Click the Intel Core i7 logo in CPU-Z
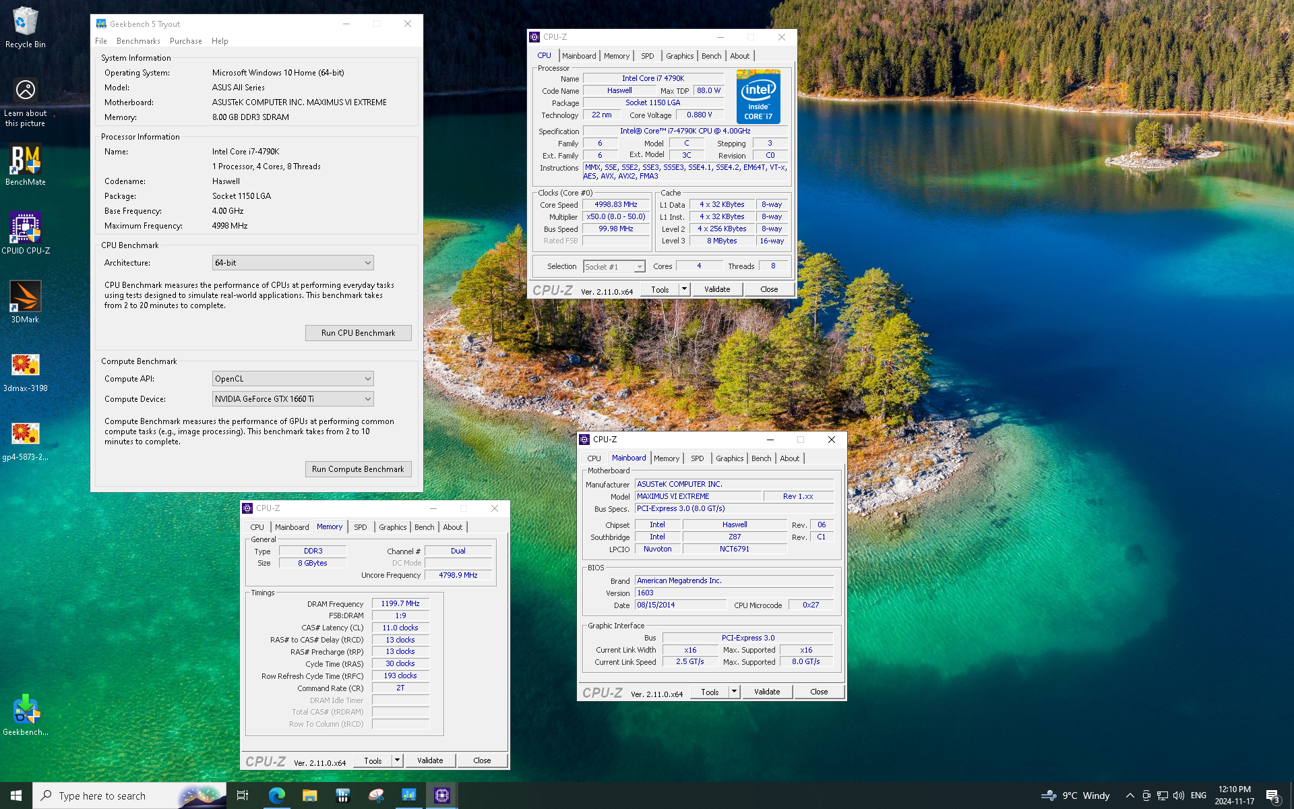Screen dimensions: 1294x809 coord(758,96)
